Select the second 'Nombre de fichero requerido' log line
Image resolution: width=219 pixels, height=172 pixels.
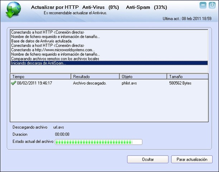(109, 54)
